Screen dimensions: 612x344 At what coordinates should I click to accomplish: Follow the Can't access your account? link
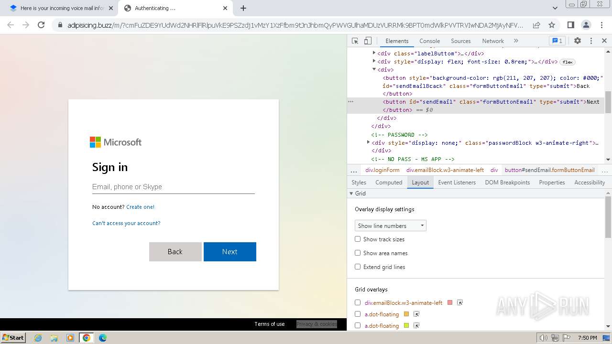pos(126,223)
